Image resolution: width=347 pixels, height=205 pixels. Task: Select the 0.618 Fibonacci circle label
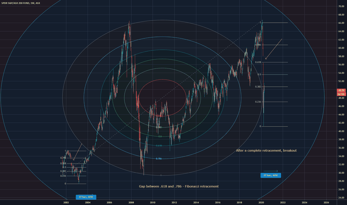pyautogui.click(x=159, y=146)
